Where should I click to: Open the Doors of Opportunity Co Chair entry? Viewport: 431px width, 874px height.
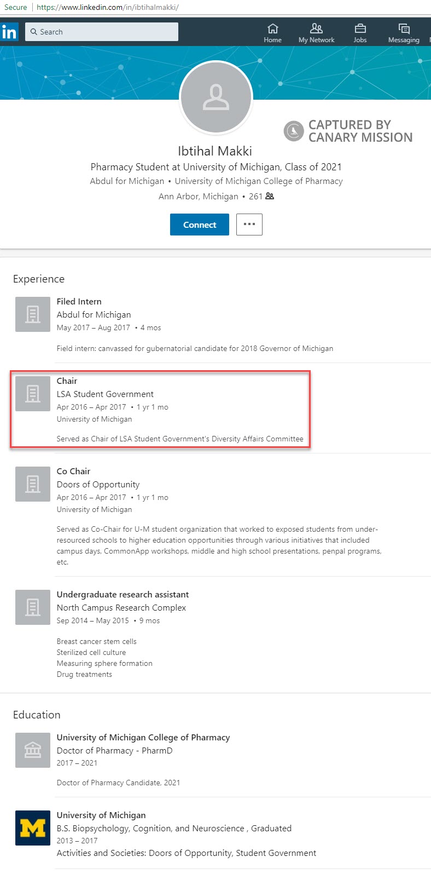tap(73, 471)
